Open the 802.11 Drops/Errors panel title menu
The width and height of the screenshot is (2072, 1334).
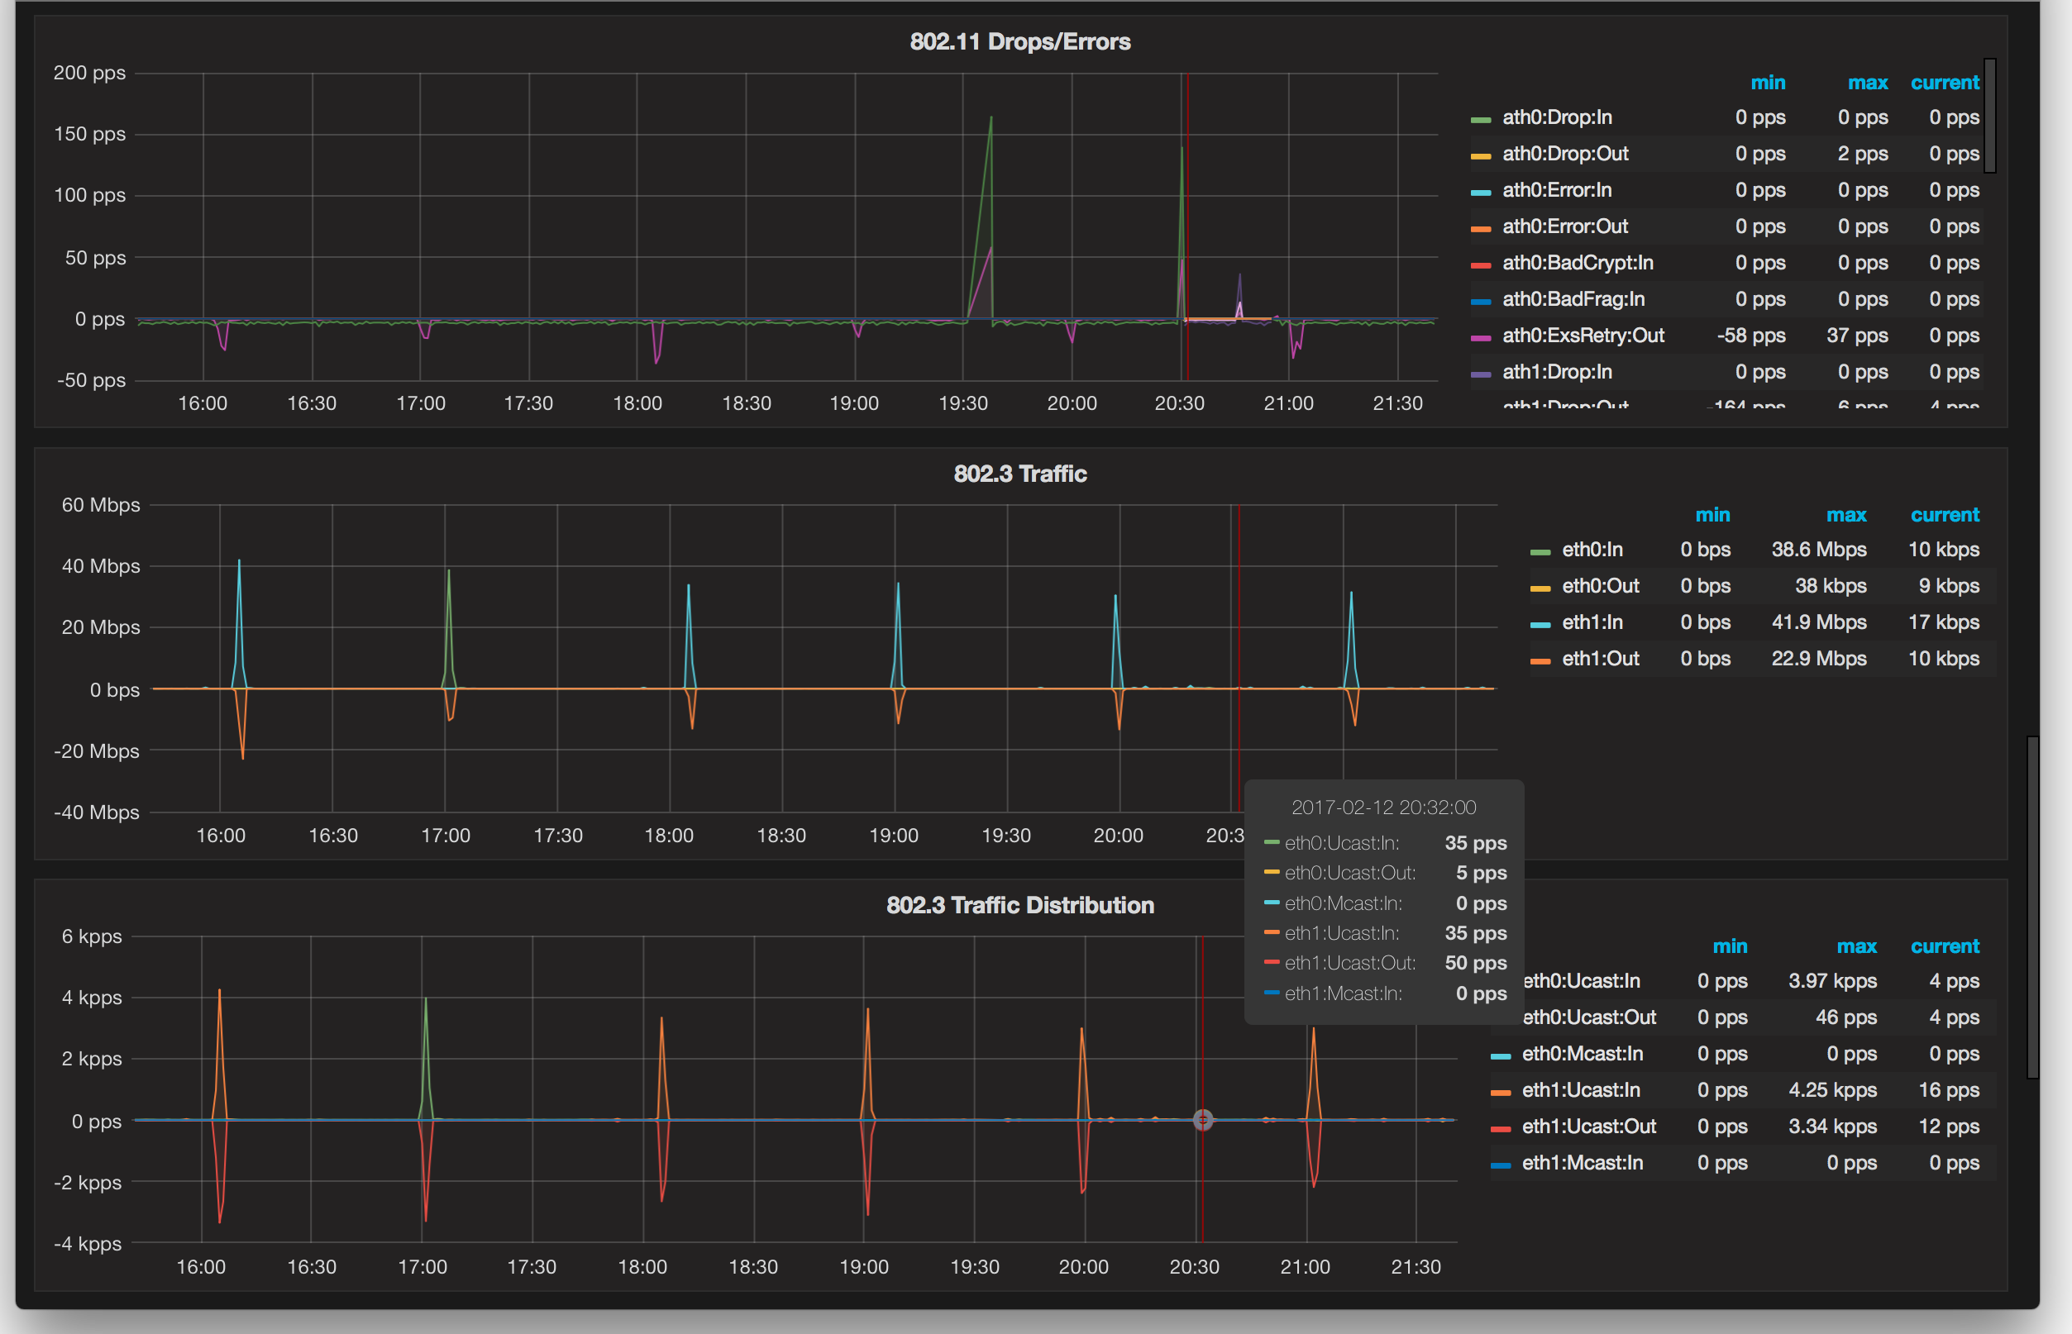[1019, 41]
